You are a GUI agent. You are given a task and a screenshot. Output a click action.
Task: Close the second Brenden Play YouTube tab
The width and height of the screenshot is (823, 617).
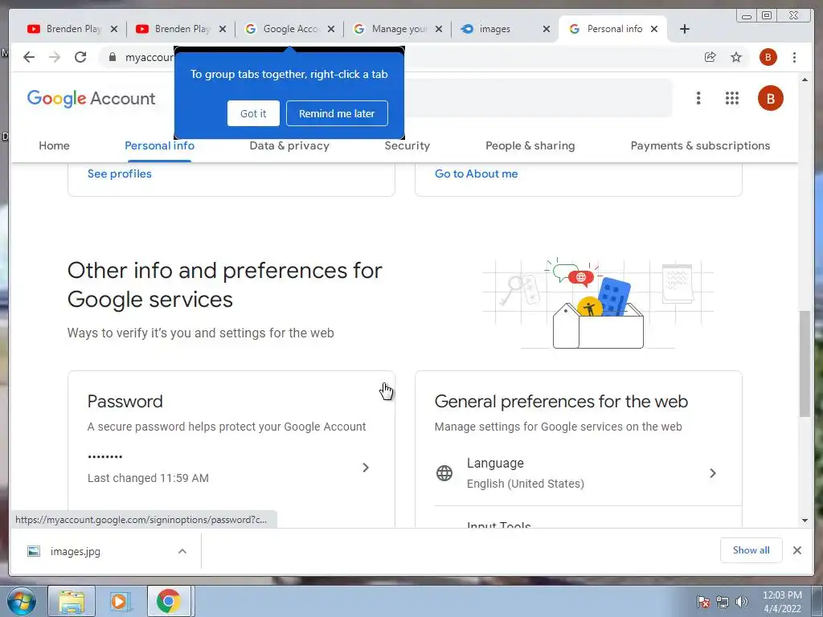point(223,29)
